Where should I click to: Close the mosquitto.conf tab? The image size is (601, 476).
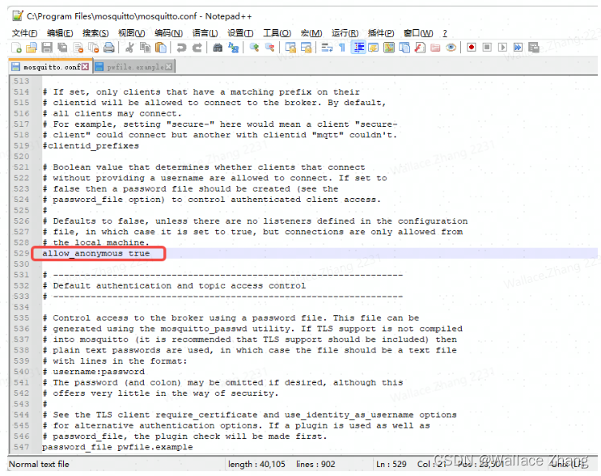[x=86, y=67]
